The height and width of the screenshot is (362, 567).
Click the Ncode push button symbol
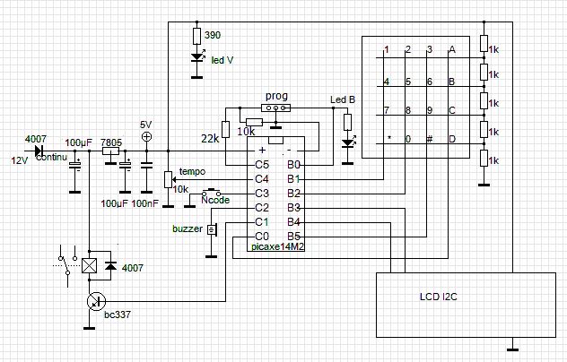tap(211, 192)
